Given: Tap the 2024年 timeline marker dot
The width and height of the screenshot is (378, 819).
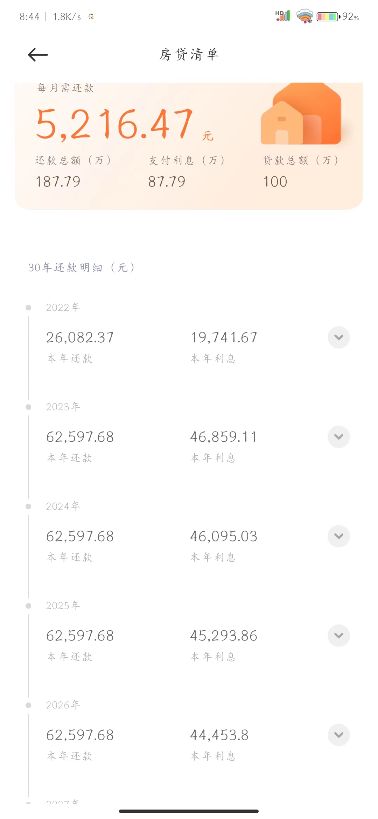Looking at the screenshot, I should tap(28, 506).
